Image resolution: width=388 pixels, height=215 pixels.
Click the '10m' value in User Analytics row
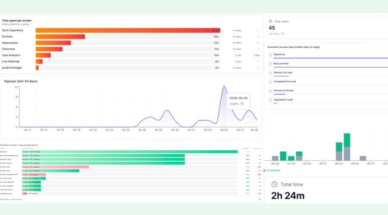216,55
